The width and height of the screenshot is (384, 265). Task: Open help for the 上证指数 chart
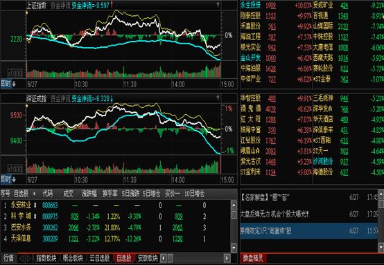click(x=218, y=5)
